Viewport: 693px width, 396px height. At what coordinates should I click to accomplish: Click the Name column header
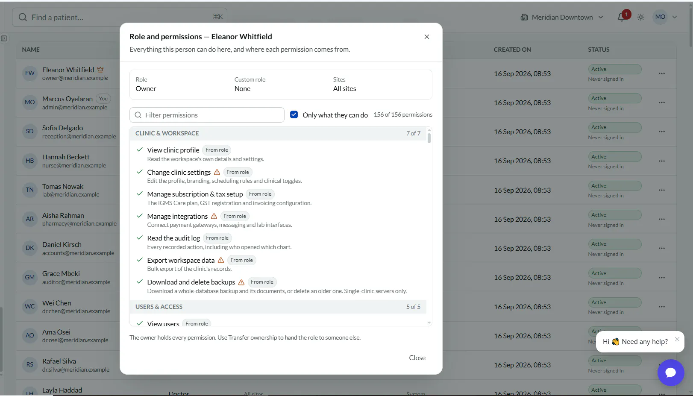(31, 50)
